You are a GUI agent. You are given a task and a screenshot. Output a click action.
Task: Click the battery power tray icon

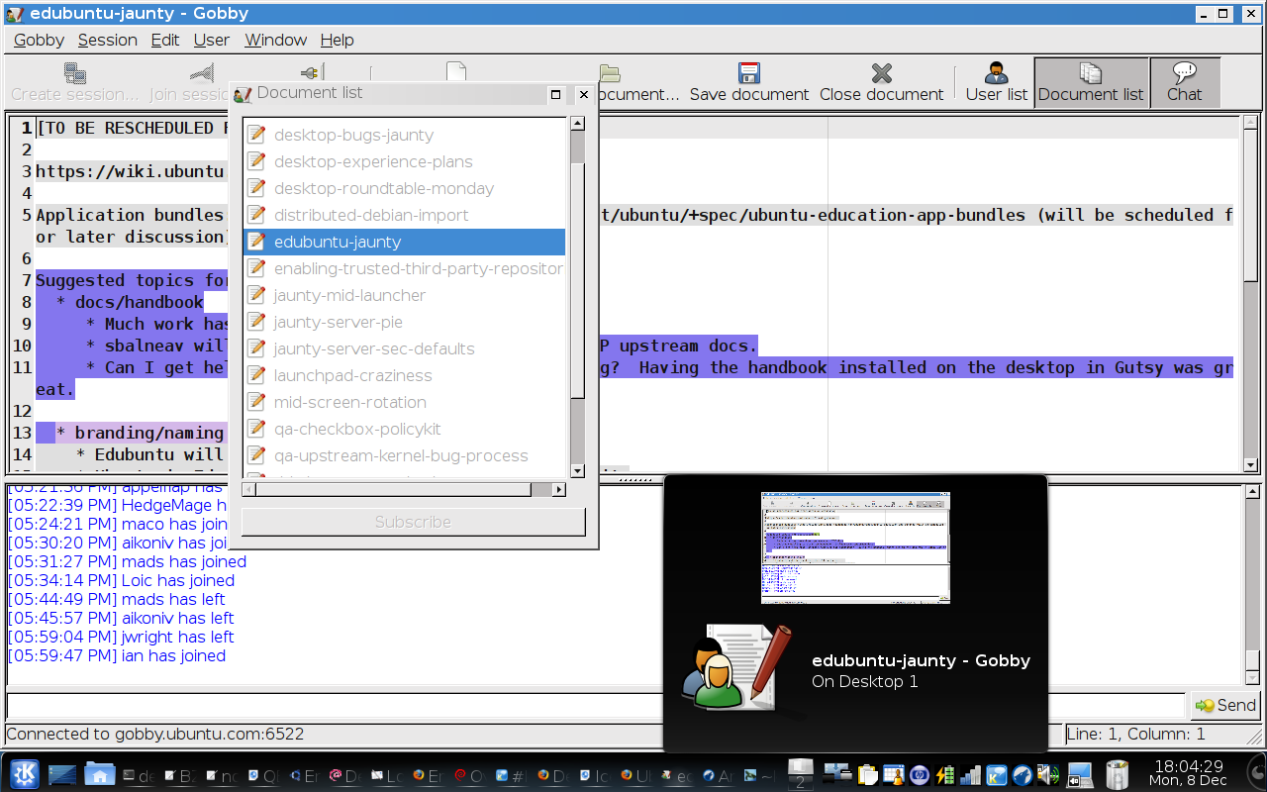tap(945, 774)
